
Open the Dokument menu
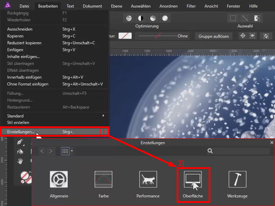click(92, 6)
